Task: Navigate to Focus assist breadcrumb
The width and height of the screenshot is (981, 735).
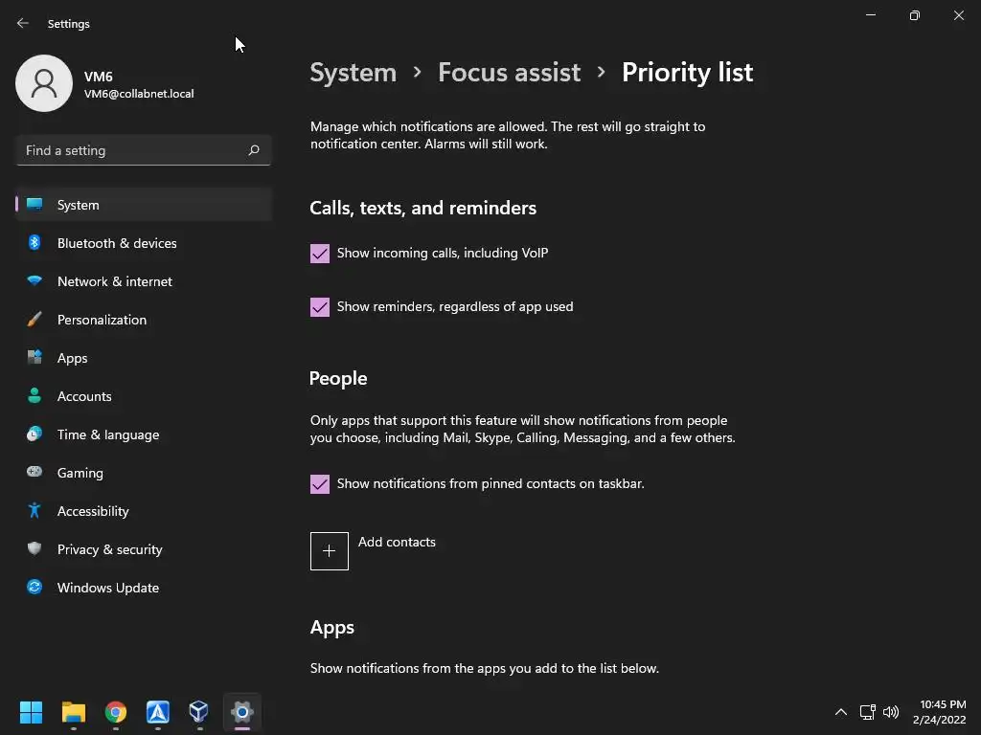Action: [509, 73]
